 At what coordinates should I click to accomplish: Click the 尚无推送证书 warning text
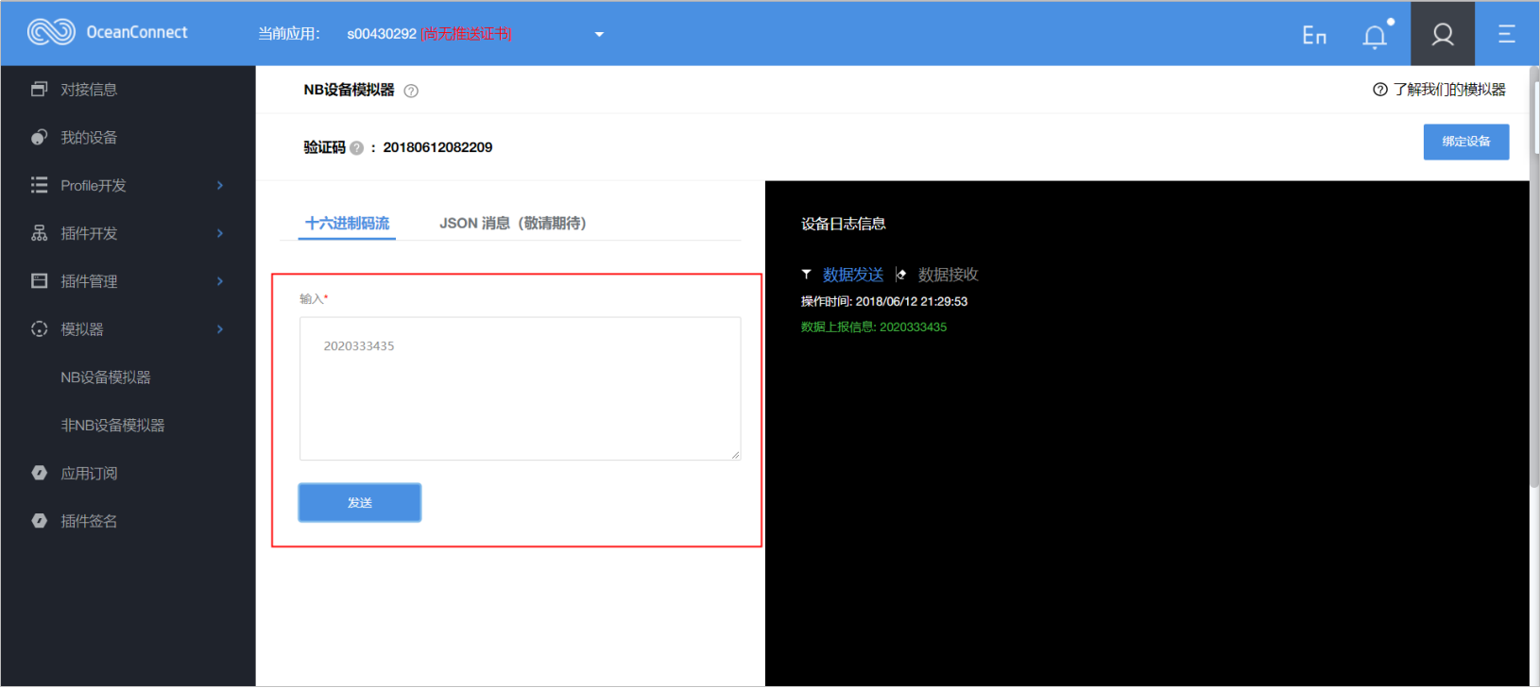[x=467, y=34]
